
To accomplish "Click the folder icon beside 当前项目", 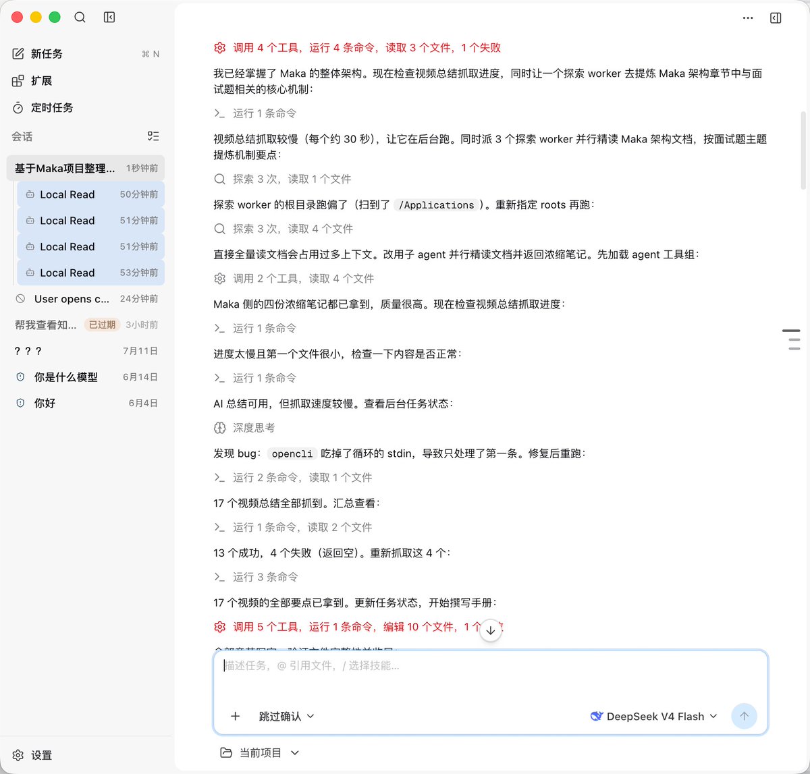I will coord(226,752).
